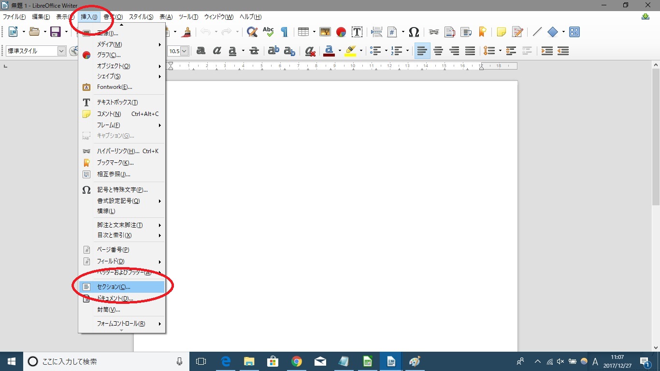
Task: Run the Abc spelling check icon
Action: point(268,32)
